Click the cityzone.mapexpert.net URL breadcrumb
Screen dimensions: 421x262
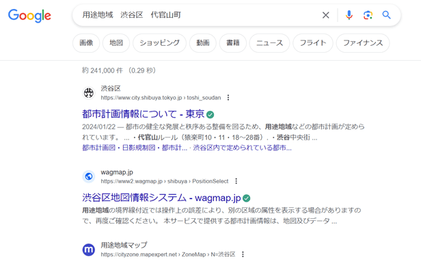pyautogui.click(x=168, y=254)
